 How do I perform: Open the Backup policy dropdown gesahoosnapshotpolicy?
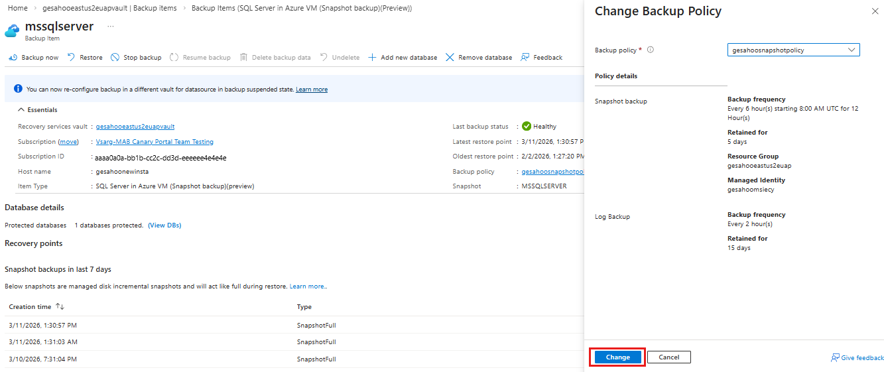[793, 50]
